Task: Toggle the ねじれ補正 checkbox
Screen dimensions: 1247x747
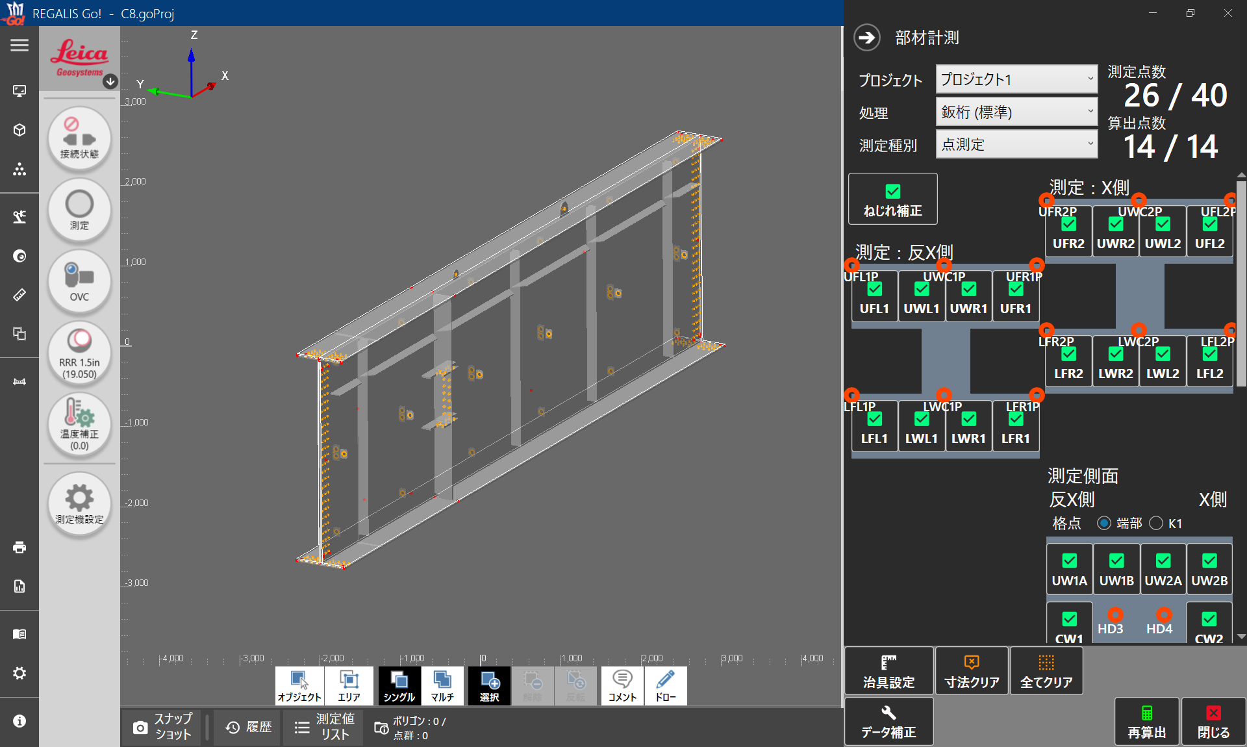Action: pos(892,192)
